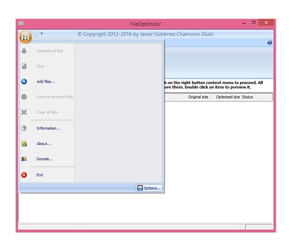Click the Status column header
The width and height of the screenshot is (291, 245).
[248, 97]
